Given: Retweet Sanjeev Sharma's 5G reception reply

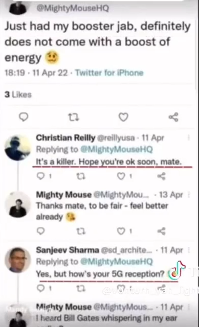Looking at the screenshot, I should (x=81, y=288).
